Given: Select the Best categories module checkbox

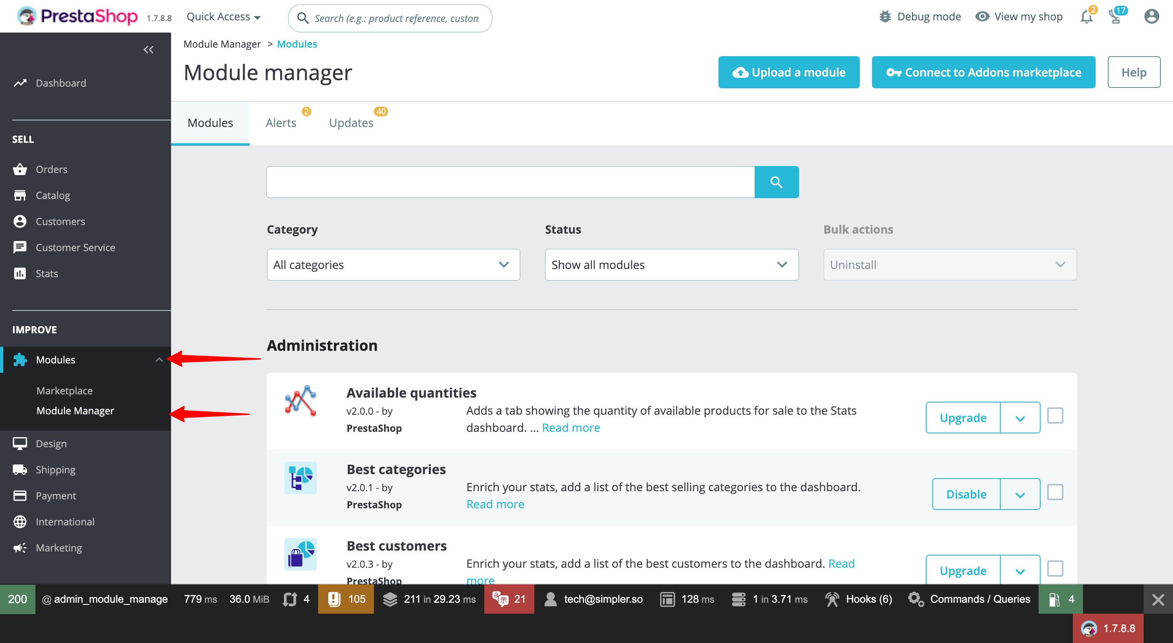Looking at the screenshot, I should tap(1054, 492).
